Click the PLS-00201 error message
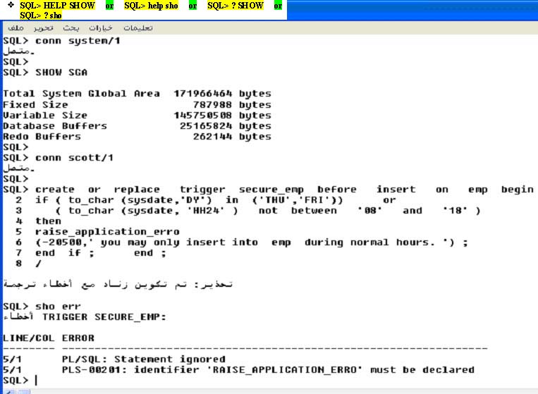This screenshot has width=538, height=394. coord(268,369)
